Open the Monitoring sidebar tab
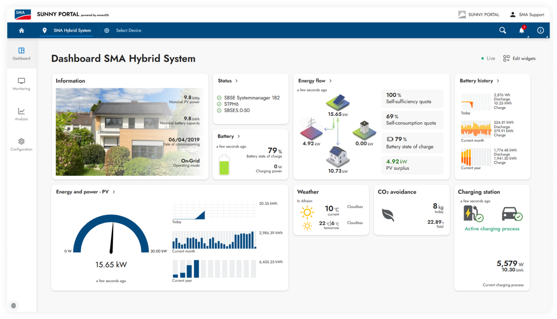 pyautogui.click(x=21, y=84)
